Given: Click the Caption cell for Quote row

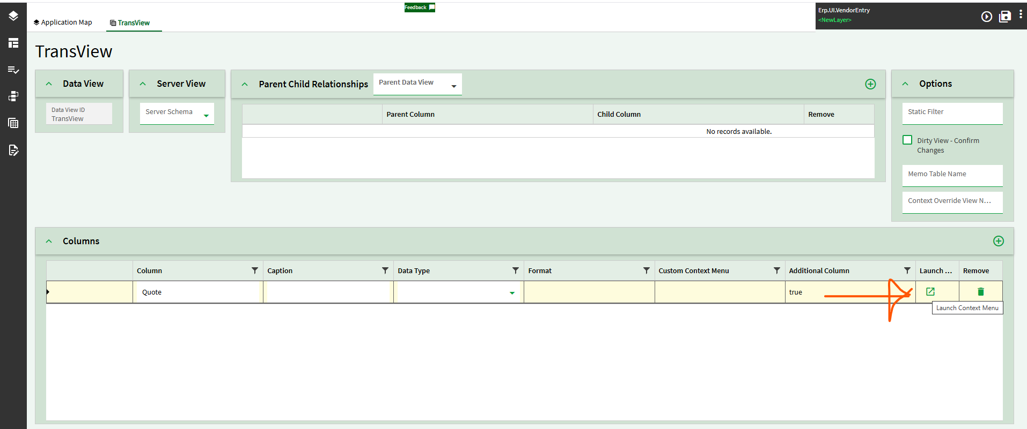Looking at the screenshot, I should pos(328,292).
